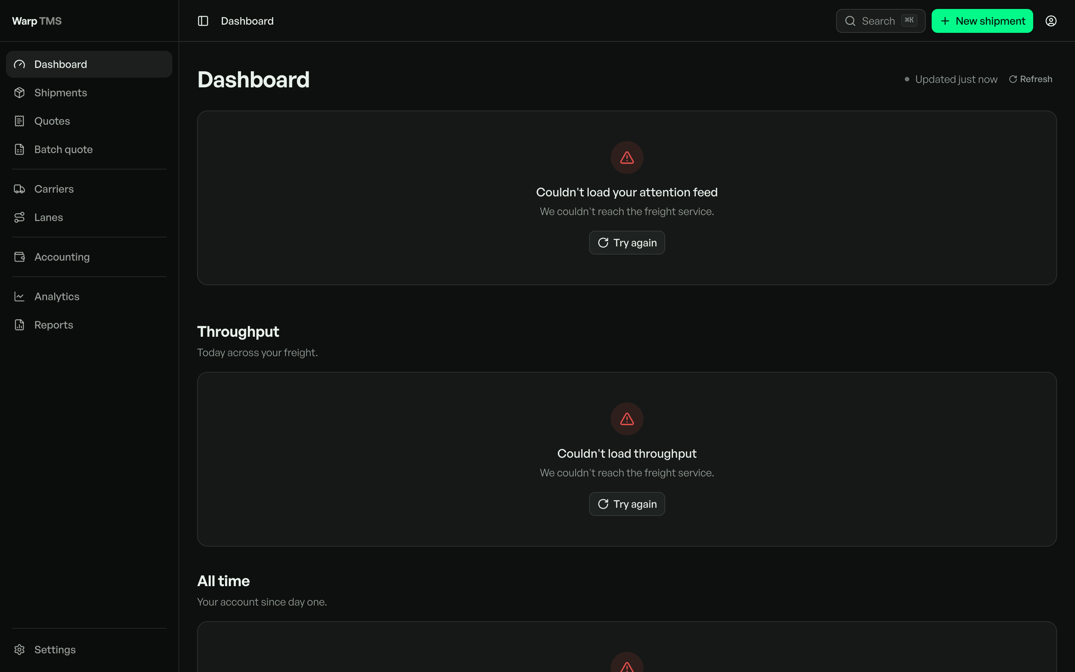
Task: Click the Analytics chart icon
Action: coord(19,297)
